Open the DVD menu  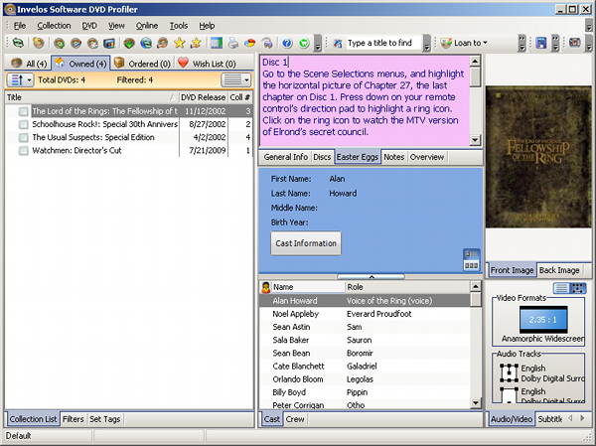coord(89,26)
